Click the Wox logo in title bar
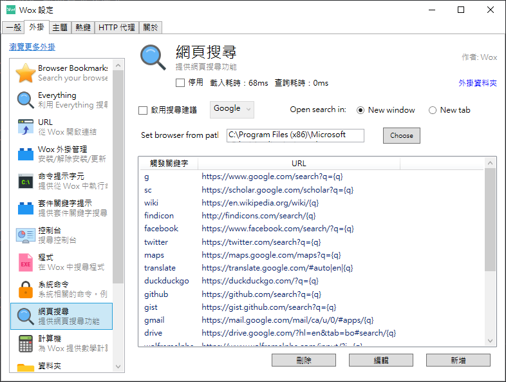Screen dimensions: 506x382 pyautogui.click(x=11, y=10)
